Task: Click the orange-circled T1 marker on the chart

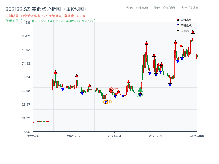Action: pos(106,102)
